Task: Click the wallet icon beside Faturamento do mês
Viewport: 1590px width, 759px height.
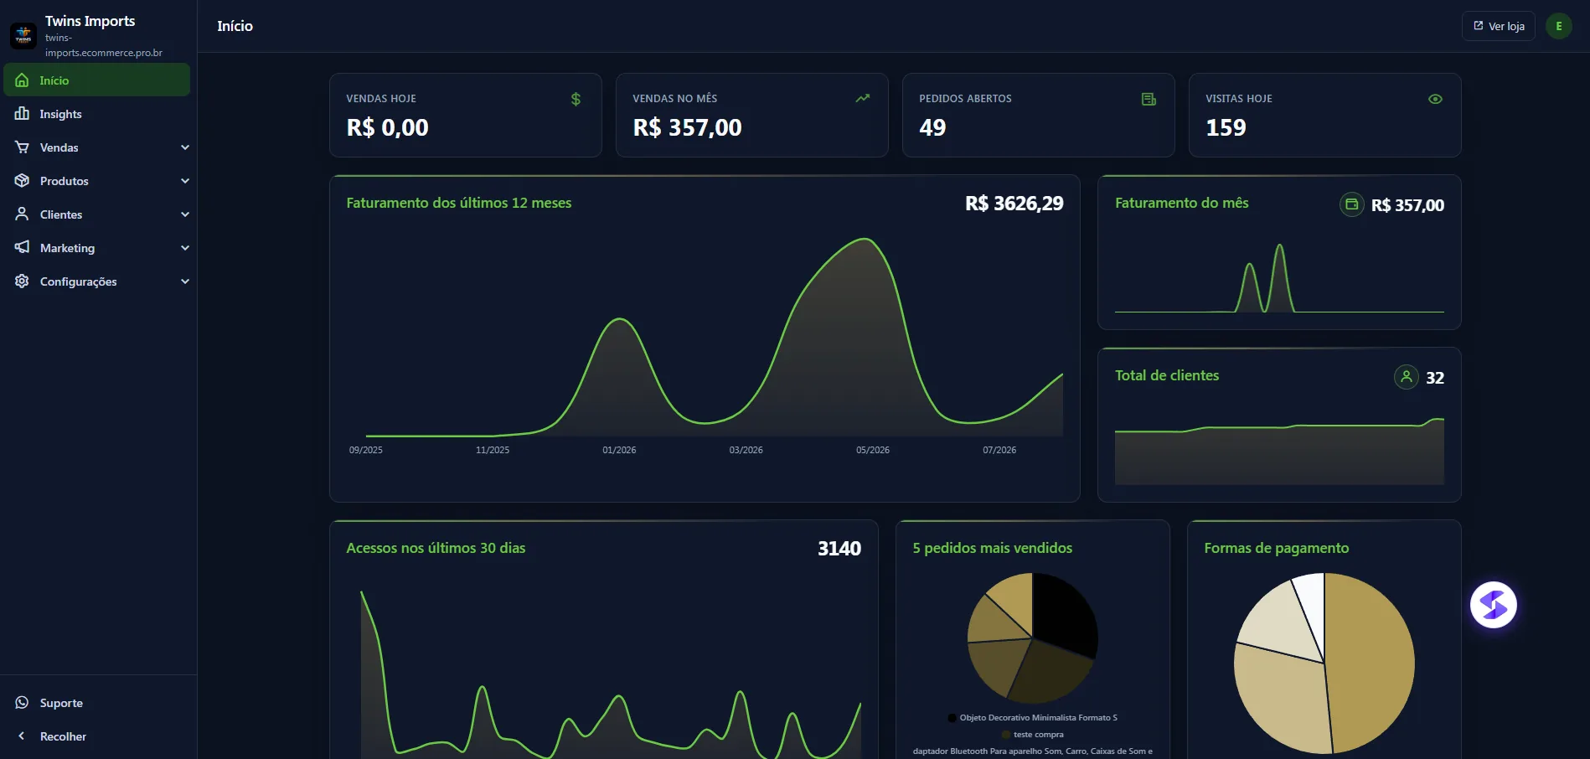Action: pyautogui.click(x=1352, y=204)
